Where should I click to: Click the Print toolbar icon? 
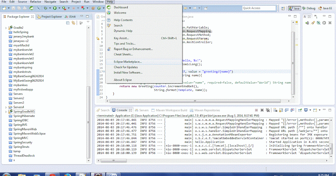(25, 8)
